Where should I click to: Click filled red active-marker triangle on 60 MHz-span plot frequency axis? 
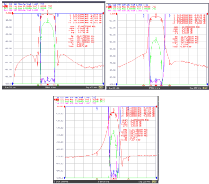click(48, 85)
